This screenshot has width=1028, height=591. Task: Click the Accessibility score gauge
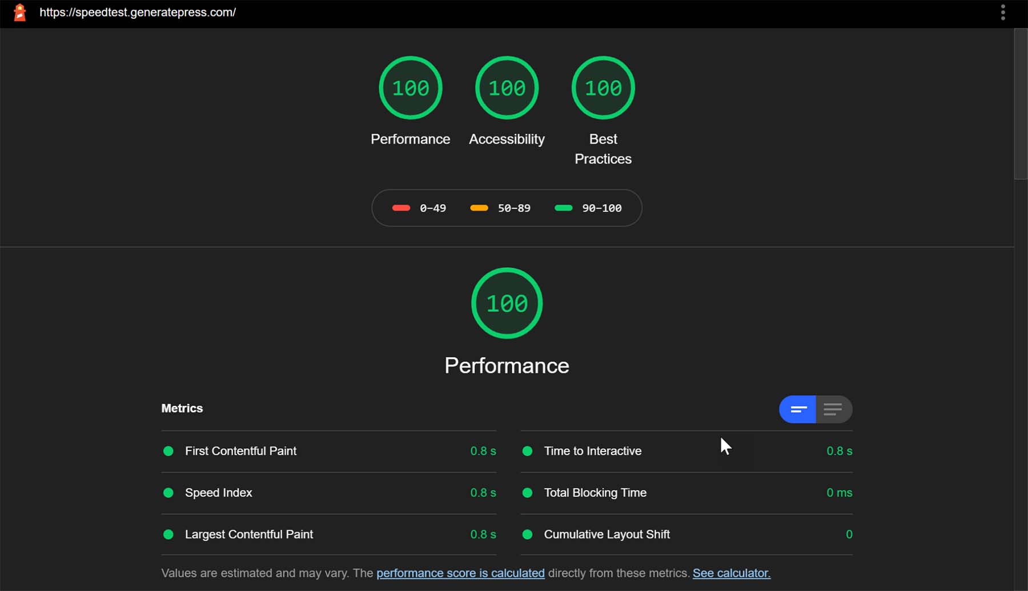point(506,87)
